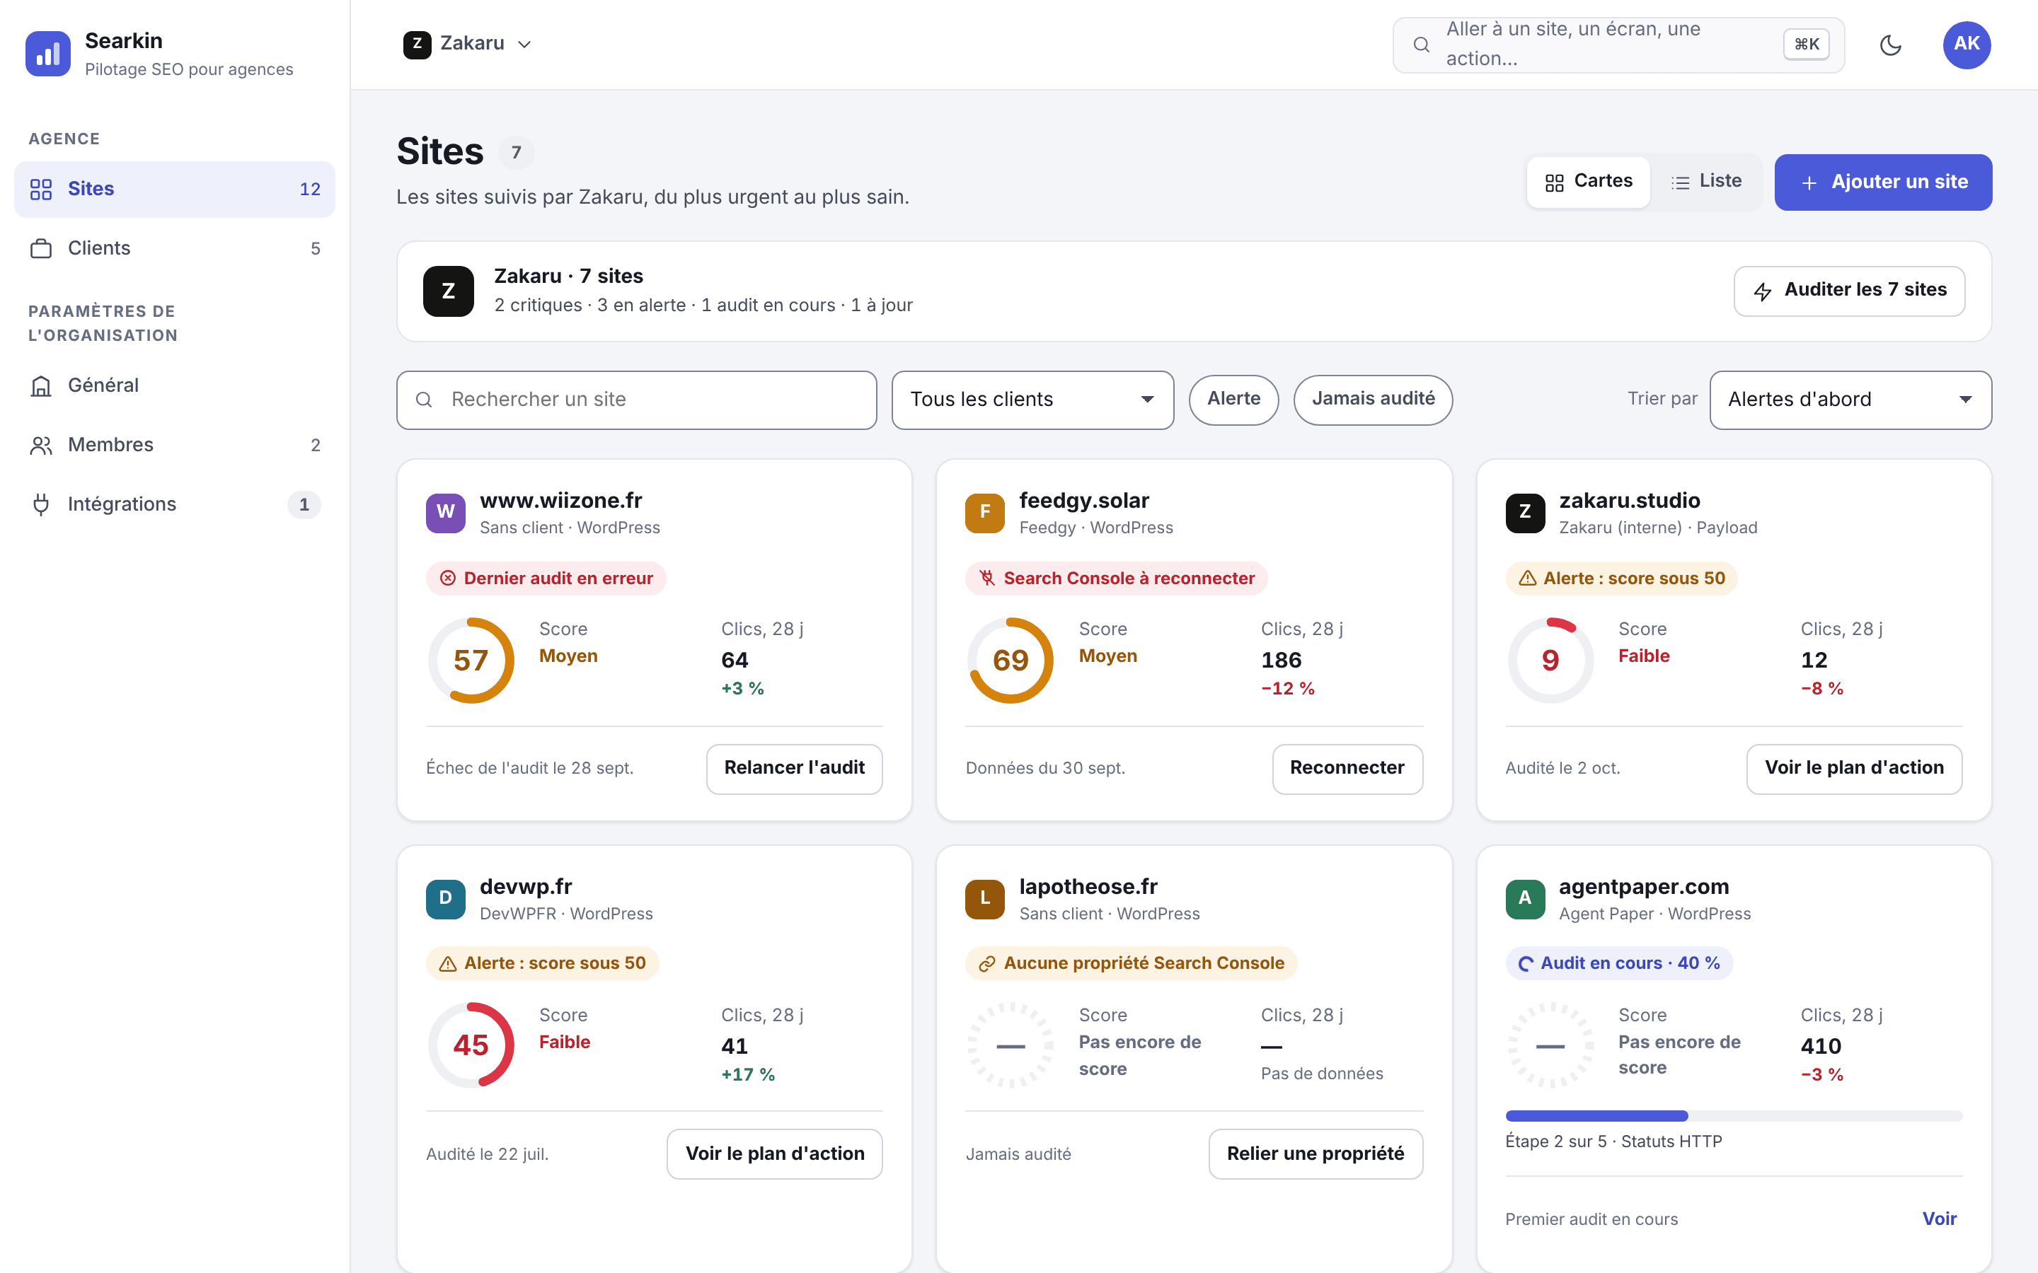Click lapotheose.fr empty score gauge

coord(1011,1046)
